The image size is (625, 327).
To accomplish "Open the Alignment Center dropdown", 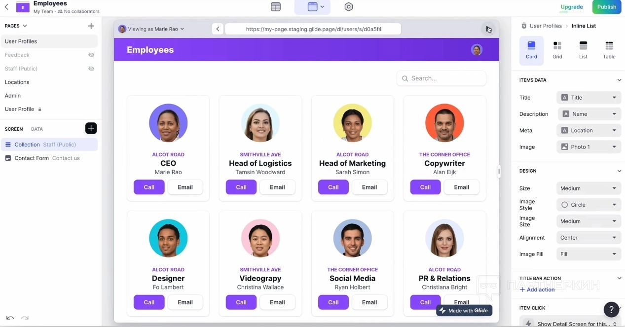I will click(588, 238).
